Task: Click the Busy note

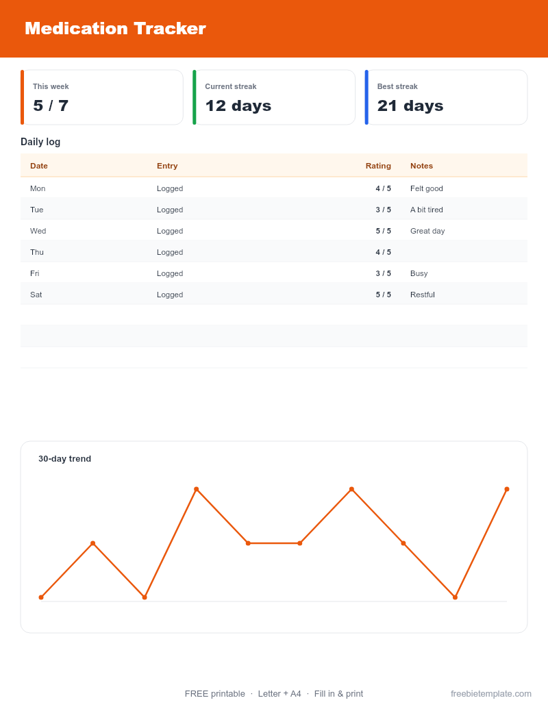Action: [x=419, y=274]
